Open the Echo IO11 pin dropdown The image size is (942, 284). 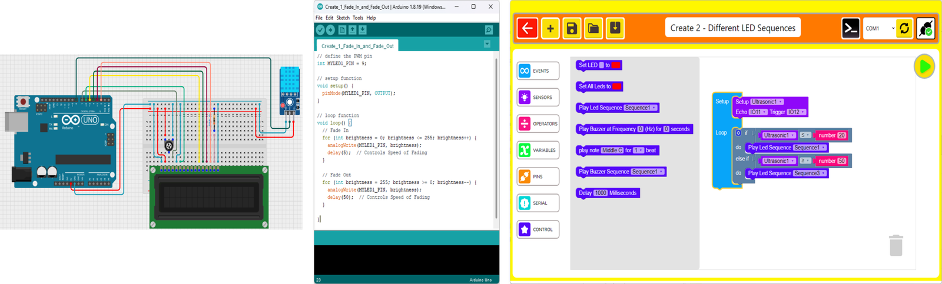758,112
